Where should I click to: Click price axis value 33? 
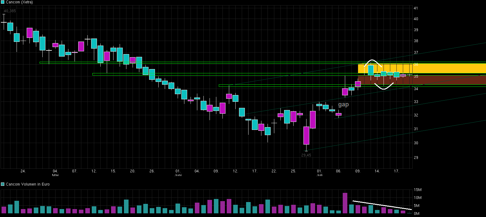click(416, 102)
